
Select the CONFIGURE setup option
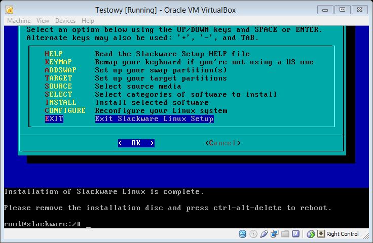[65, 110]
